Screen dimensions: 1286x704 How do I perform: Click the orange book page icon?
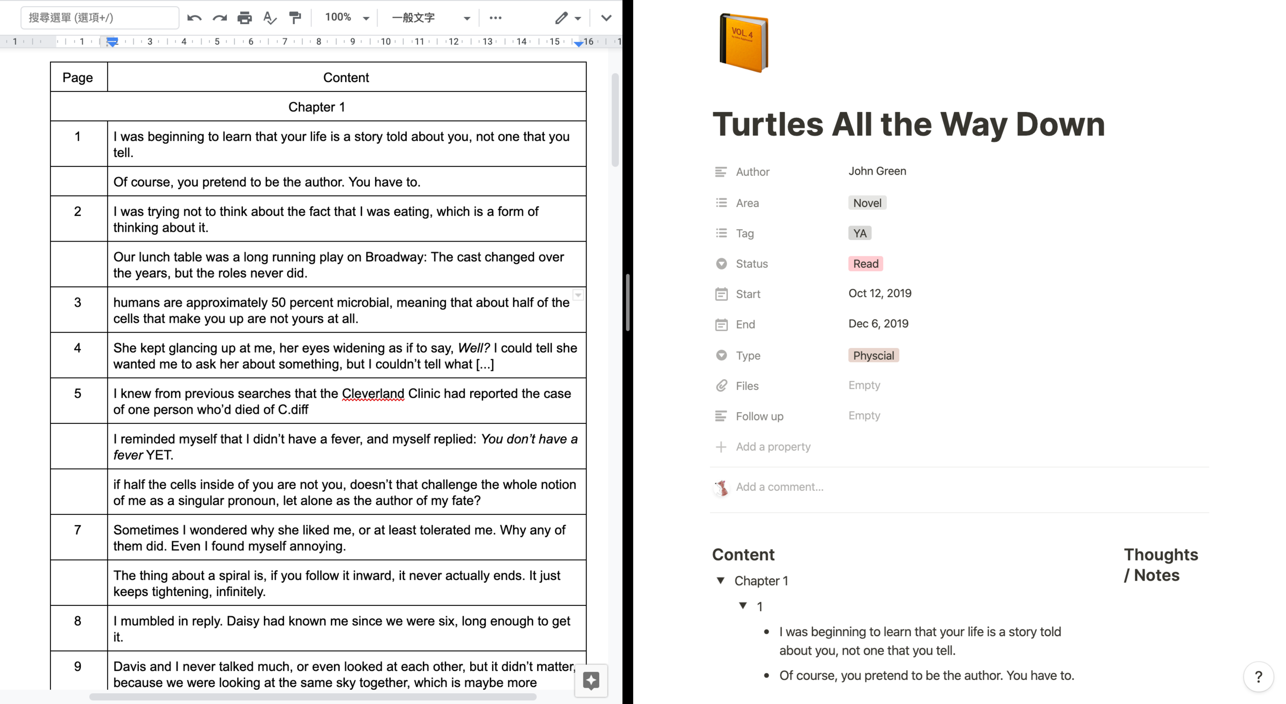point(743,43)
